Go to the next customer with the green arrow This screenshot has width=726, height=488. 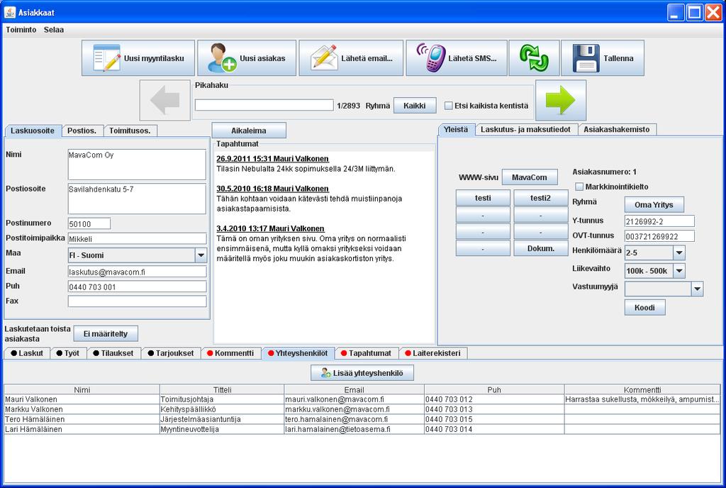coord(561,100)
